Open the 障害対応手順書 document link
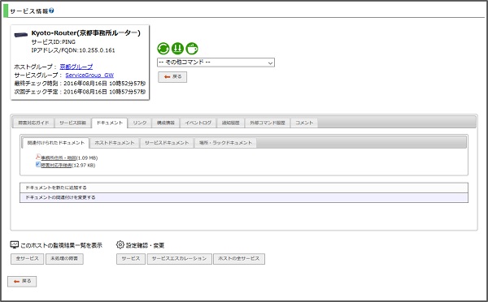The height and width of the screenshot is (302, 488). [56, 166]
